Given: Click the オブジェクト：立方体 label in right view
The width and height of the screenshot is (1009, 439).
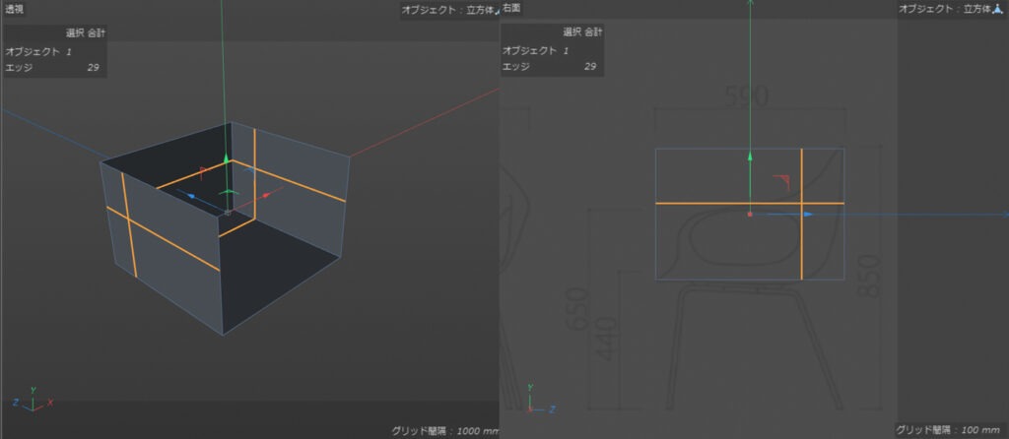Looking at the screenshot, I should point(945,9).
